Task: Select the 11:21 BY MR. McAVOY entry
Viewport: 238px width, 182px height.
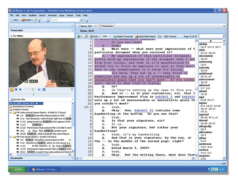Action: point(44,146)
